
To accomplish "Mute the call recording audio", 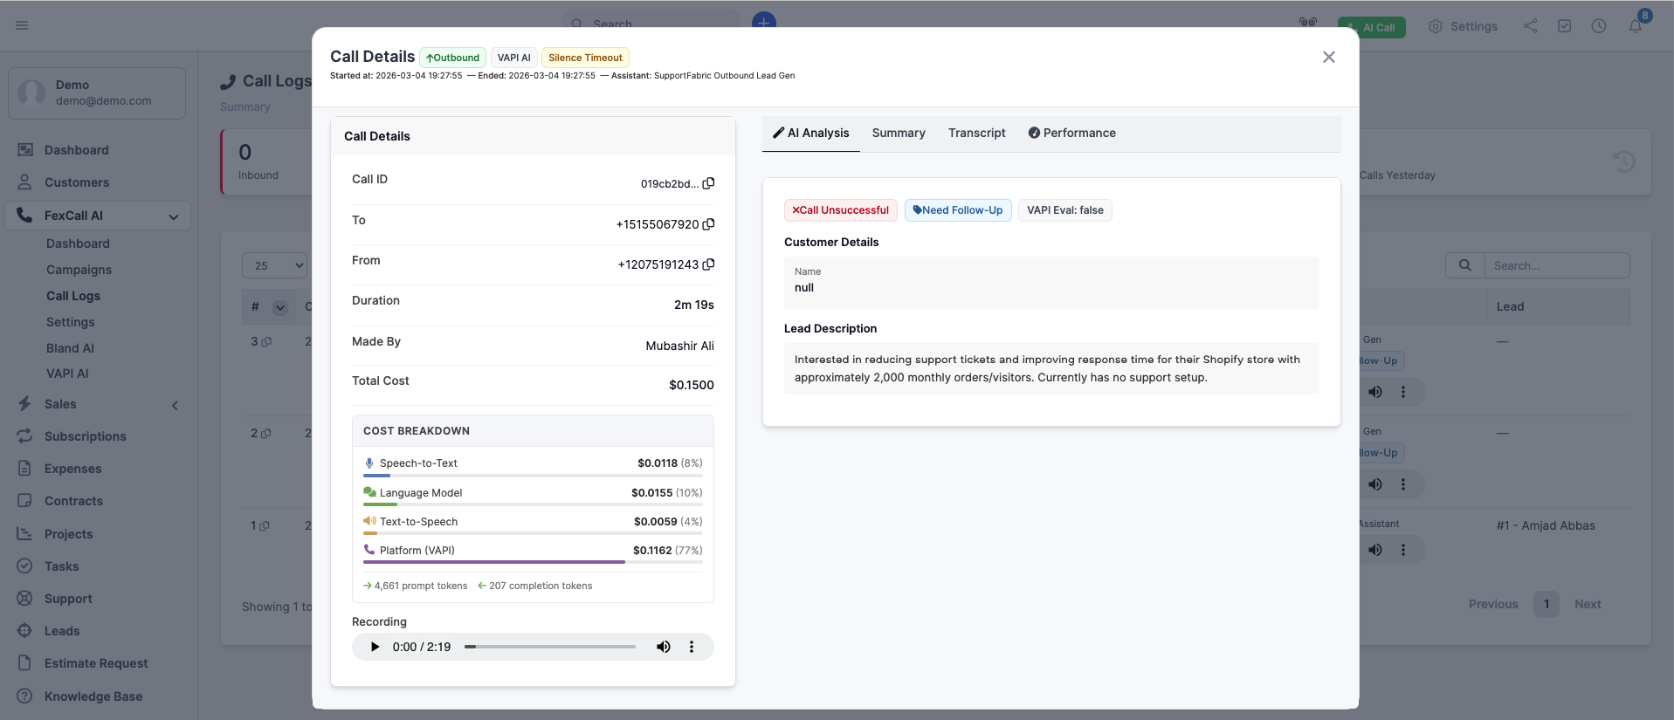I will [x=664, y=647].
